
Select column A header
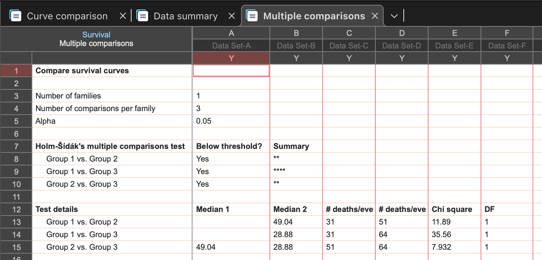[231, 33]
